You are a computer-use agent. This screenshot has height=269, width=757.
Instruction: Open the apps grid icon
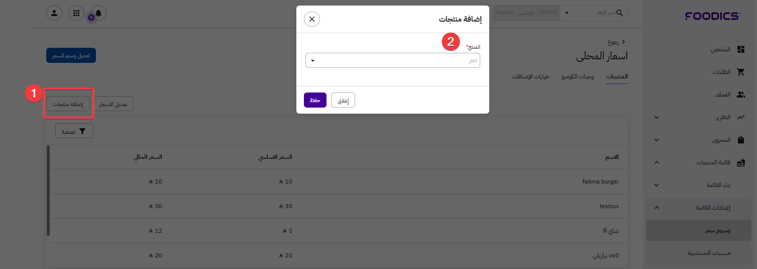coord(76,13)
